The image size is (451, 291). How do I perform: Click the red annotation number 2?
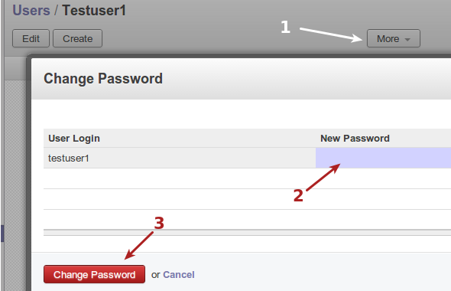298,195
